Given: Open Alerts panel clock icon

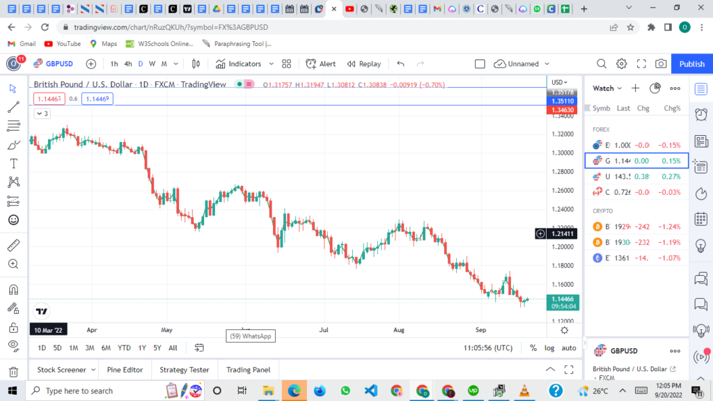Looking at the screenshot, I should 700,114.
